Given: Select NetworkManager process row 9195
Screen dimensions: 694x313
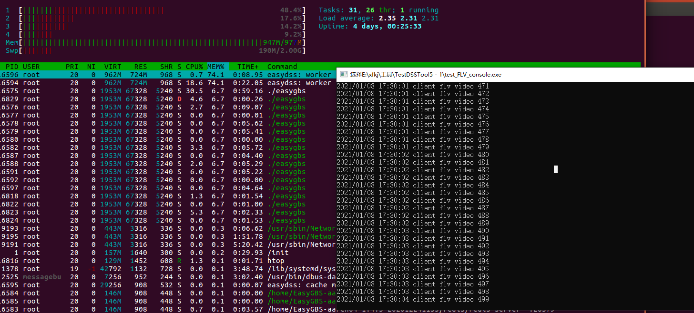Looking at the screenshot, I should (168, 236).
